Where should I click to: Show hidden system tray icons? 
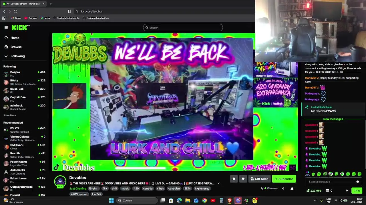click(315, 200)
